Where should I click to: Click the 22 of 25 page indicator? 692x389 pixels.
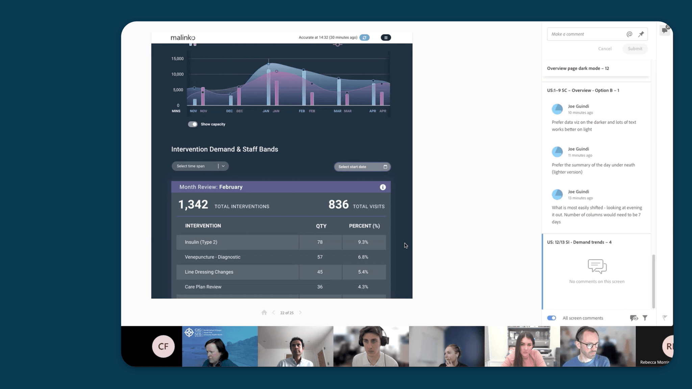(x=287, y=313)
